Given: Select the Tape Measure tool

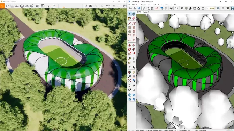Looking at the screenshot, I should coord(129,59).
